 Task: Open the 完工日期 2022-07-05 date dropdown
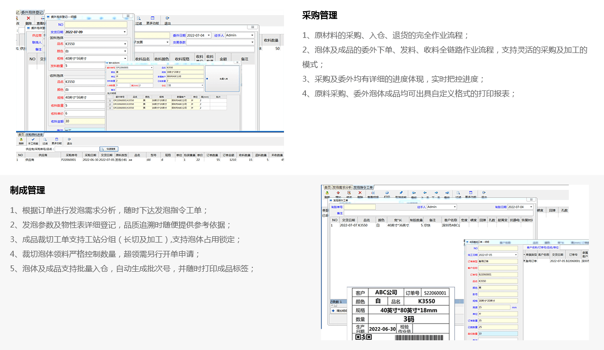tap(516, 255)
